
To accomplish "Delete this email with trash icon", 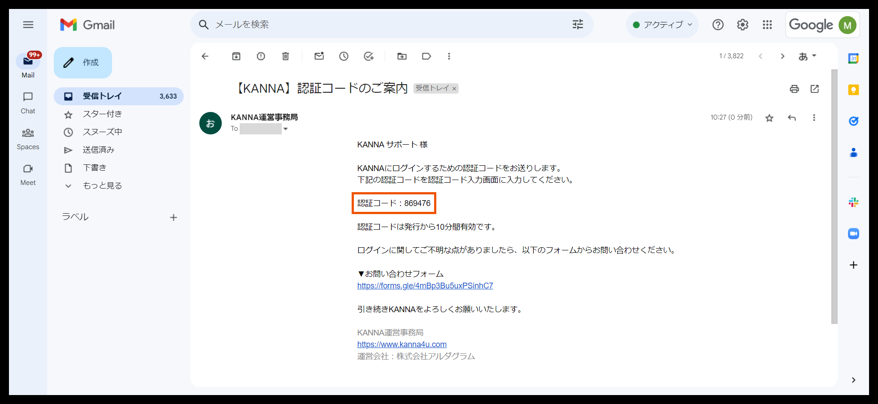I will pos(285,56).
